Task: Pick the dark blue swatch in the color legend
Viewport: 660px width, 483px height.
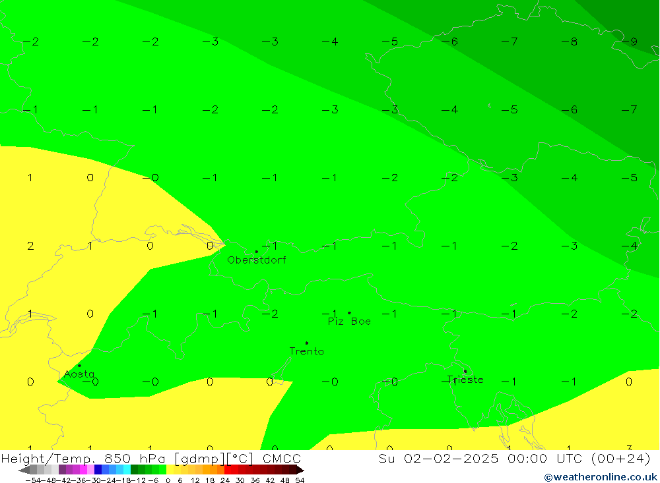Action: coord(98,470)
